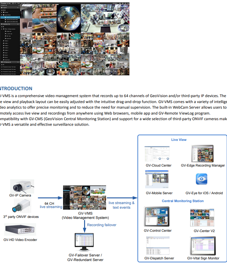This screenshot has height=263, width=227.
Task: Click the 'GV-Dispatch Server' label
Action: 159,258
